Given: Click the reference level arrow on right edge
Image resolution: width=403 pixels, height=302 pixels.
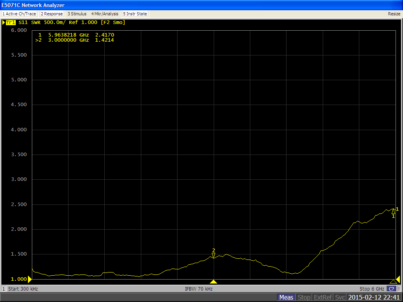Looking at the screenshot, I should pyautogui.click(x=398, y=279).
